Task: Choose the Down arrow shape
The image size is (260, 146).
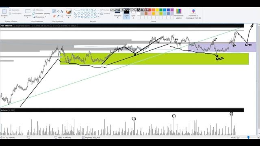Action: (x=76, y=17)
